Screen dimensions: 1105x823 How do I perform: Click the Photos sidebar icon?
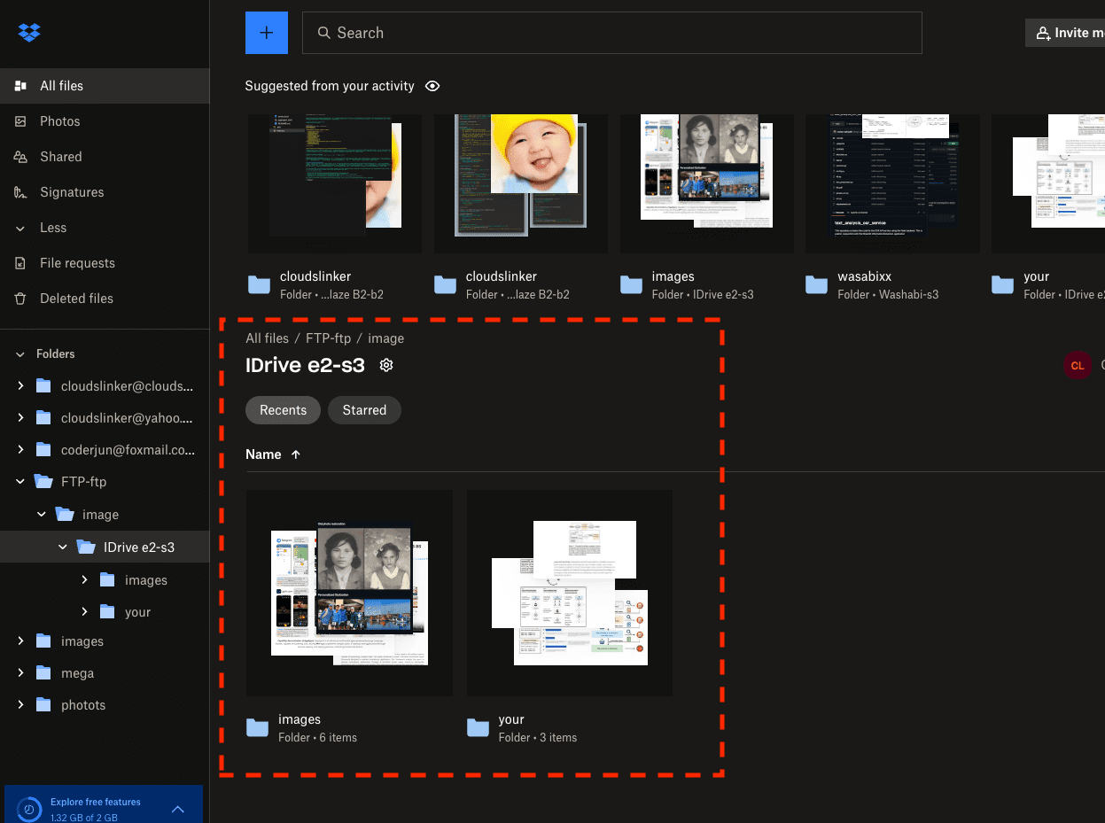point(20,121)
